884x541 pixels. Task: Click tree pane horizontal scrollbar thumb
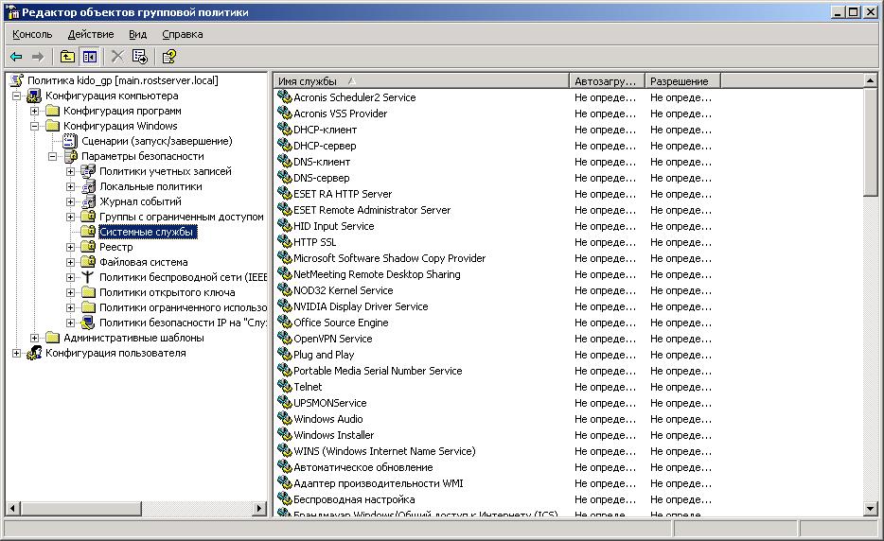pyautogui.click(x=81, y=508)
